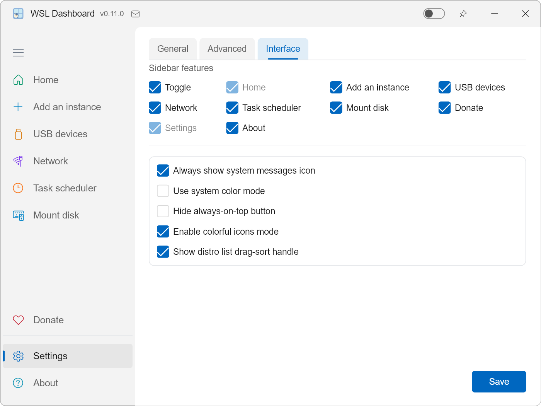Pin window always on top
The width and height of the screenshot is (541, 406).
coord(463,14)
